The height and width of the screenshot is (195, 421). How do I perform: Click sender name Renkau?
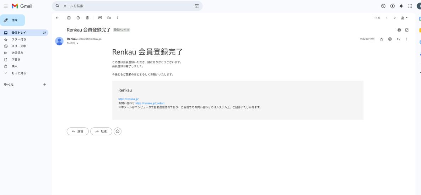coord(72,39)
